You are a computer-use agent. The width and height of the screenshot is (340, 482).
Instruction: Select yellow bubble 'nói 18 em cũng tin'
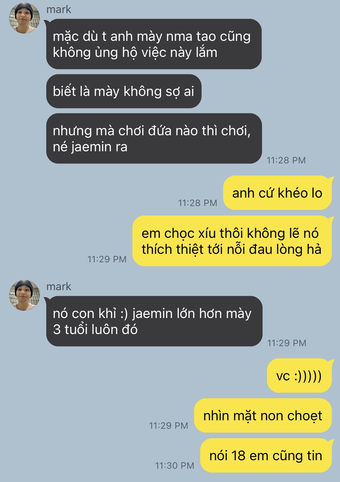click(x=266, y=455)
